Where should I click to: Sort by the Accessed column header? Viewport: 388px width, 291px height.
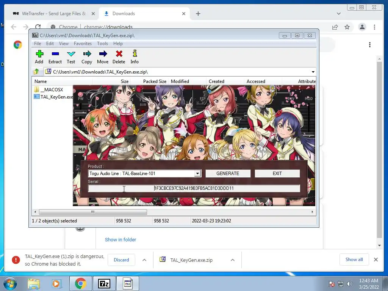pos(263,81)
